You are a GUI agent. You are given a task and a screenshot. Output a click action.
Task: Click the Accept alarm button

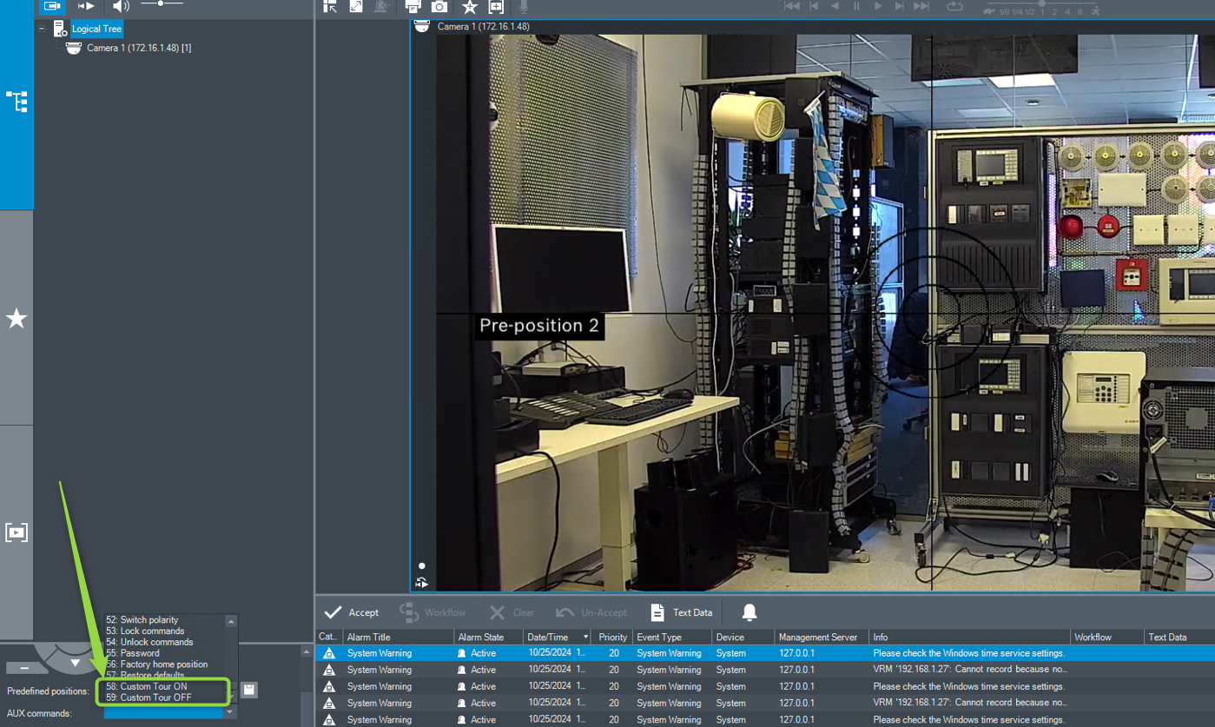tap(352, 612)
